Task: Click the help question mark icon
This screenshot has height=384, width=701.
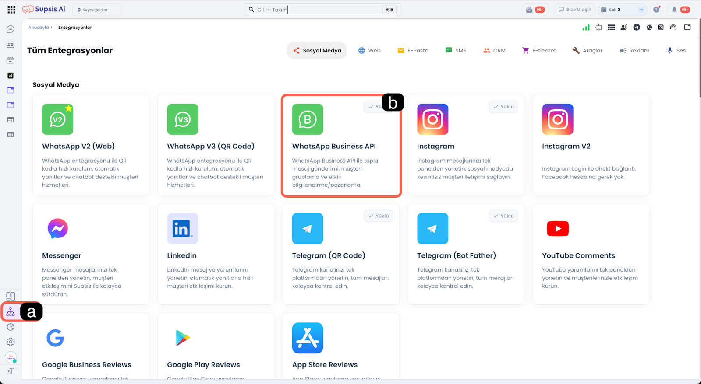Action: pyautogui.click(x=656, y=10)
